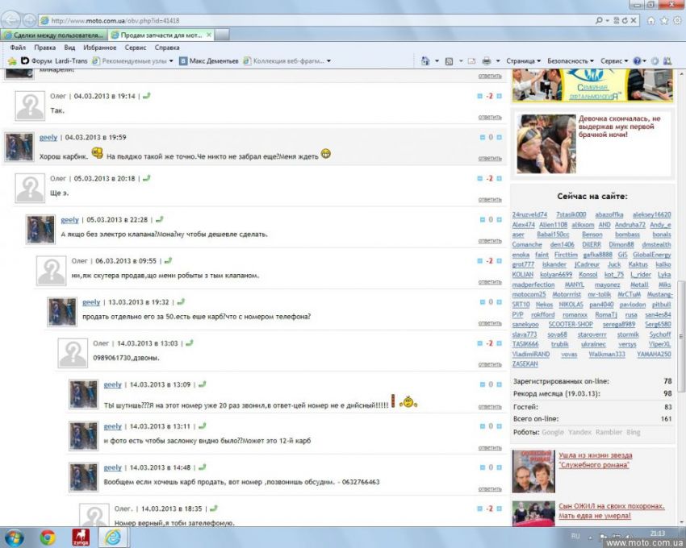The image size is (686, 548).
Task: Vote plus on Олег's 14.03.2013 13:03 comment
Action: 500,343
